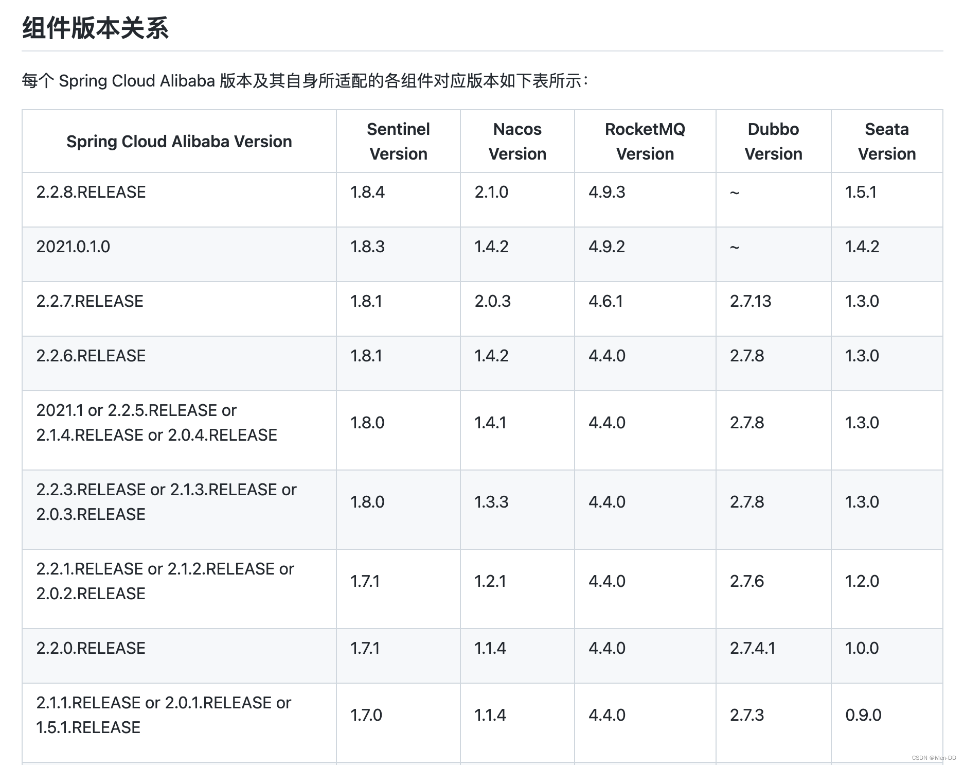Click the Seata 0.9.0 value cell
The height and width of the screenshot is (765, 964).
point(863,715)
